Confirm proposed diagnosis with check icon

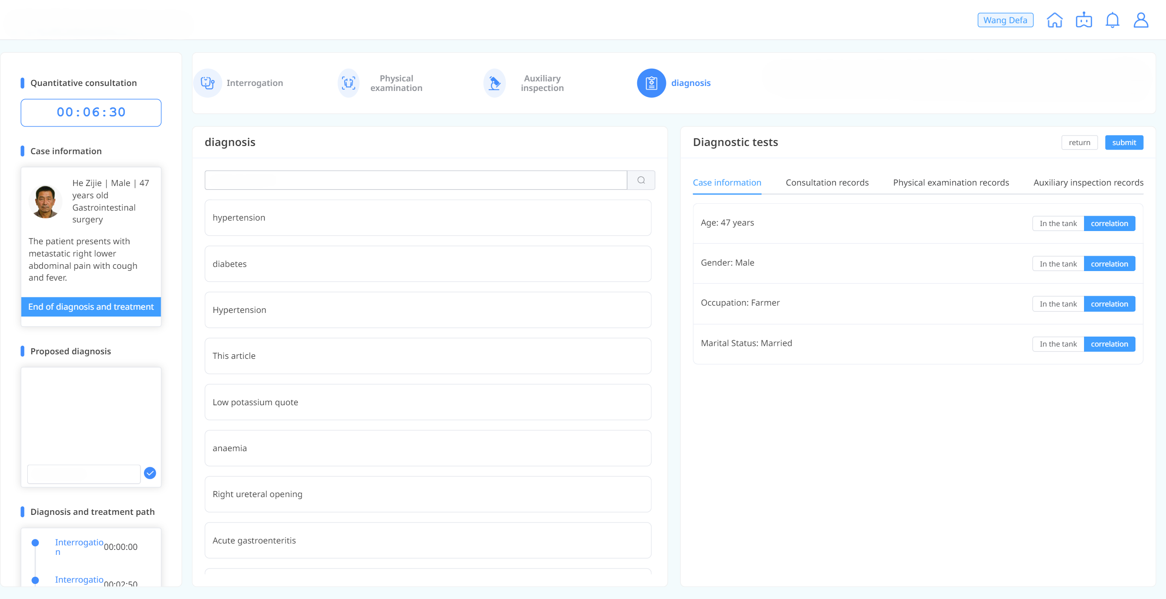[150, 473]
